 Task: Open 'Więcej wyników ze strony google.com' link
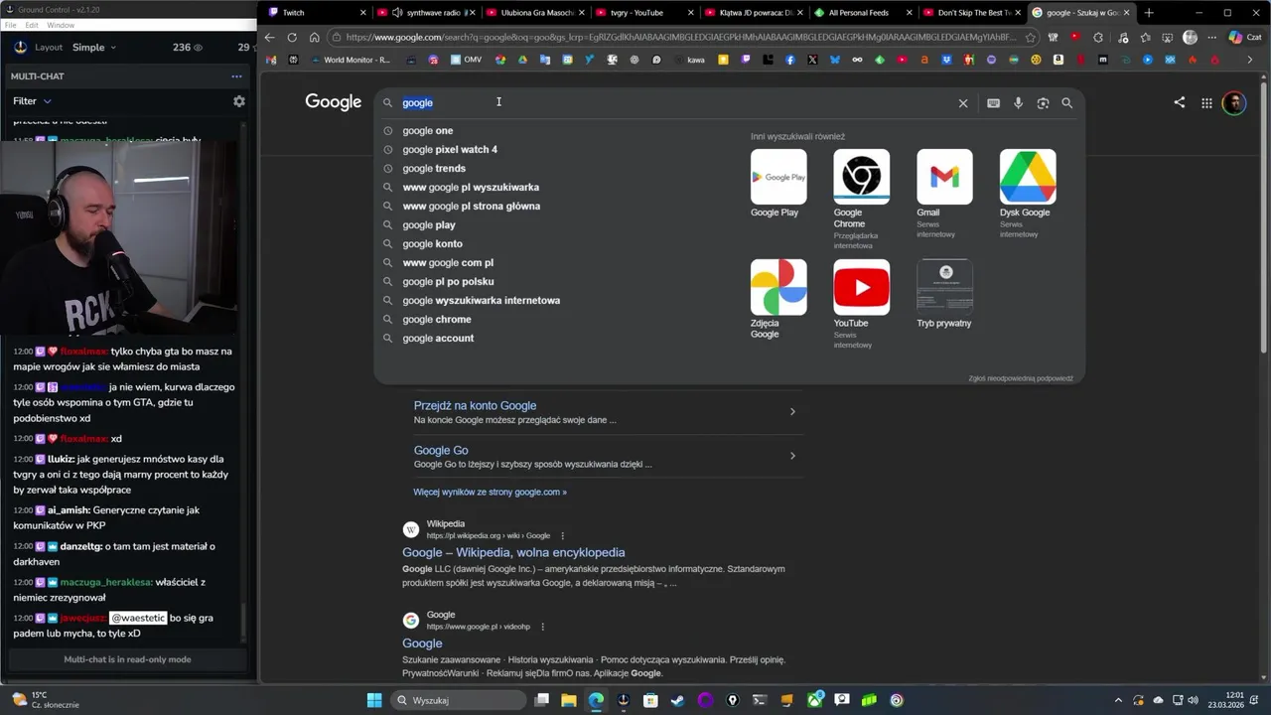pos(490,492)
